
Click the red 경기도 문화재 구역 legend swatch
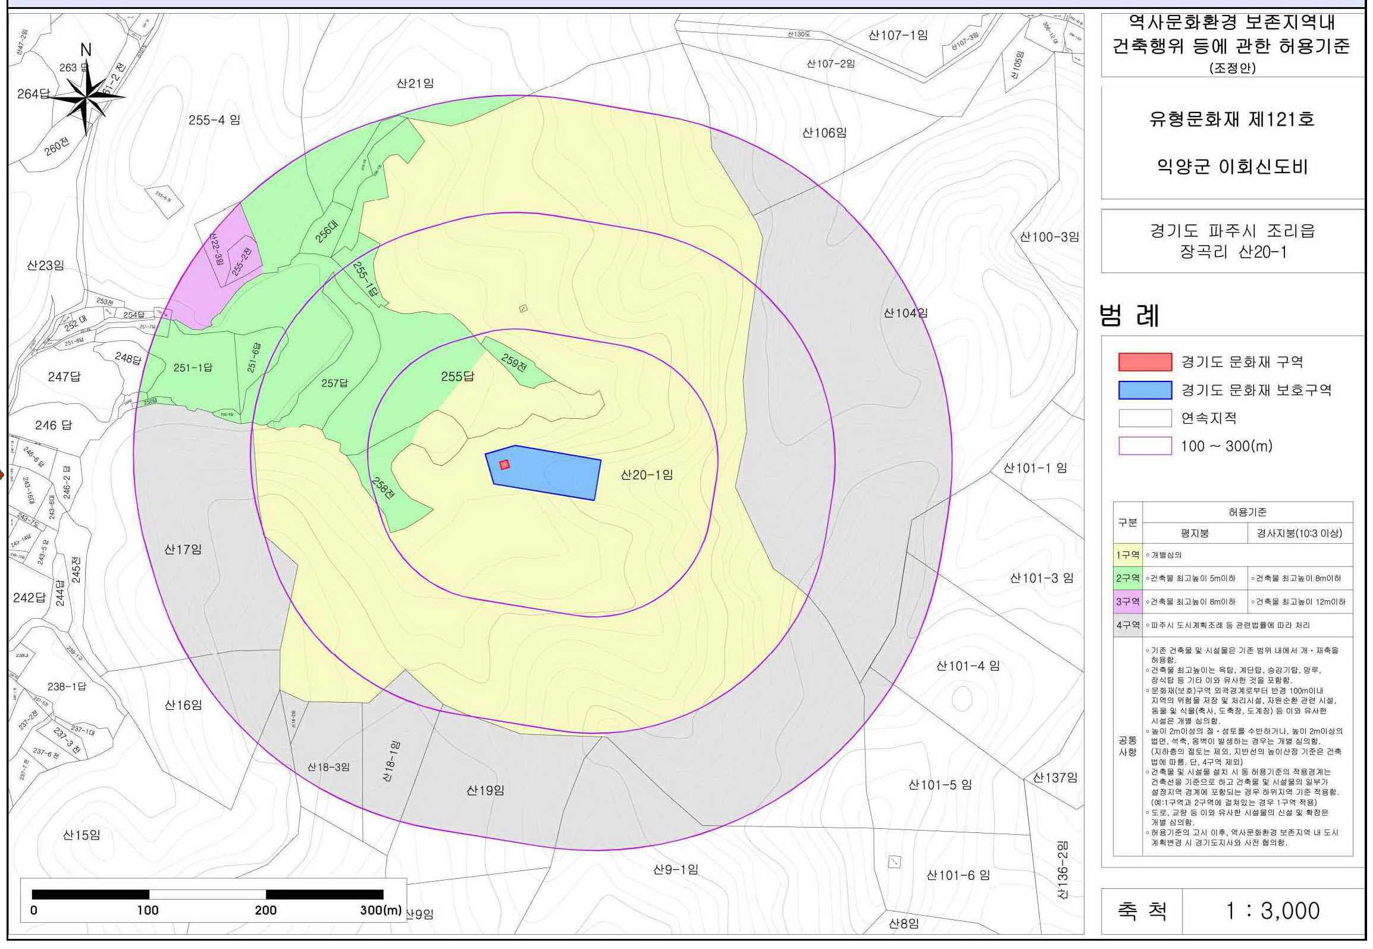click(1145, 362)
